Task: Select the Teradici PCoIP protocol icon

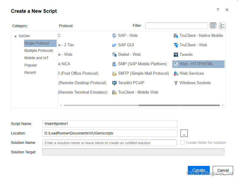Action: coord(114,83)
